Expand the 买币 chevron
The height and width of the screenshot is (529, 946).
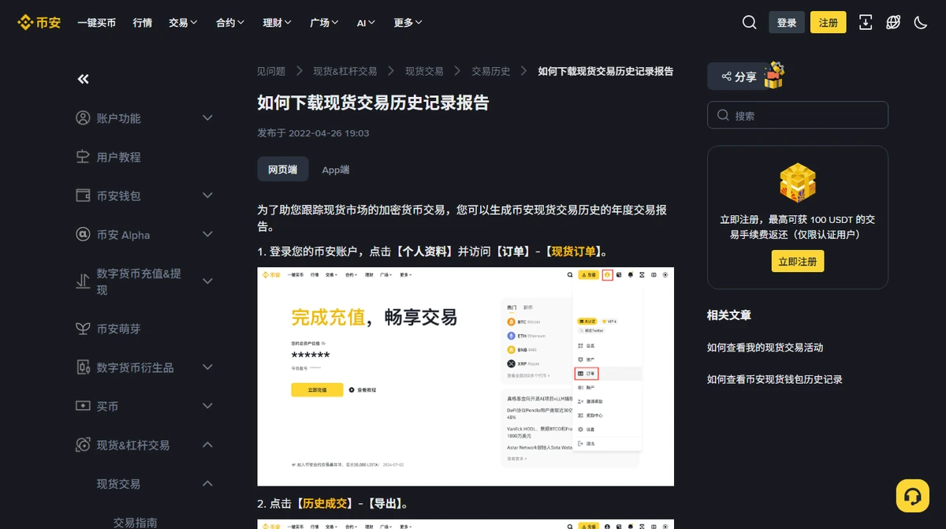207,405
